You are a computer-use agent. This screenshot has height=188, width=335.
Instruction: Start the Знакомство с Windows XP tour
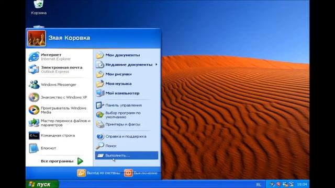59,97
